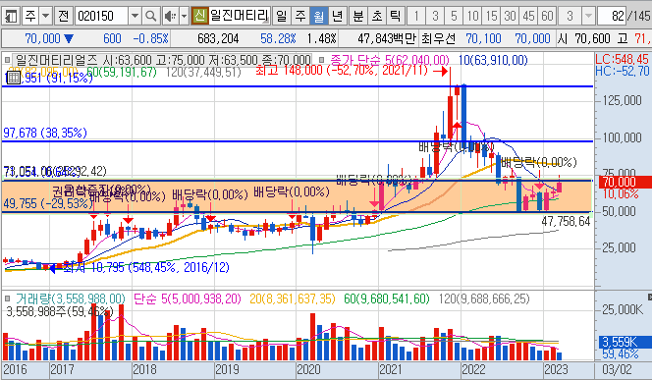
Task: Click the 2020 year label on time axis
Action: point(308,369)
